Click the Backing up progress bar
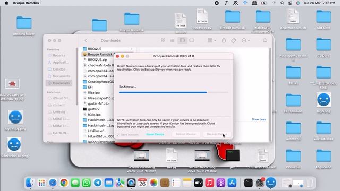Viewport: 340px width, 191px height. point(174,92)
